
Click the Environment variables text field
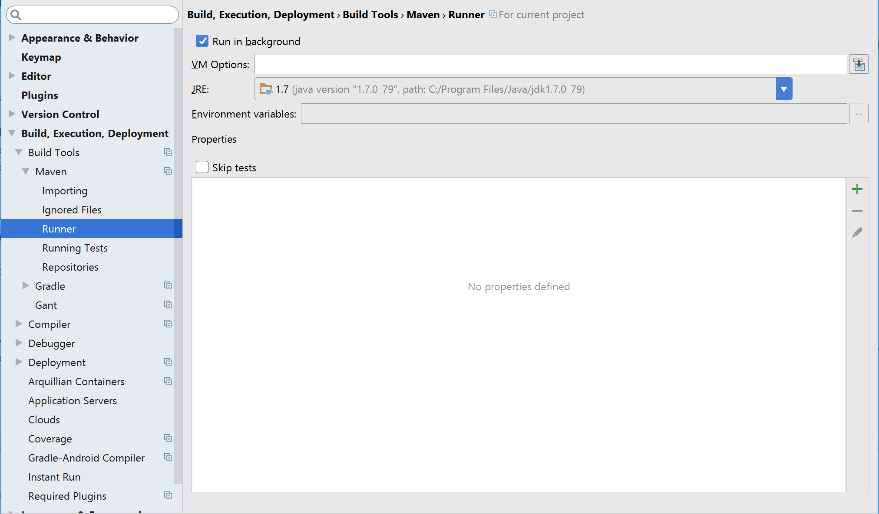(x=574, y=114)
